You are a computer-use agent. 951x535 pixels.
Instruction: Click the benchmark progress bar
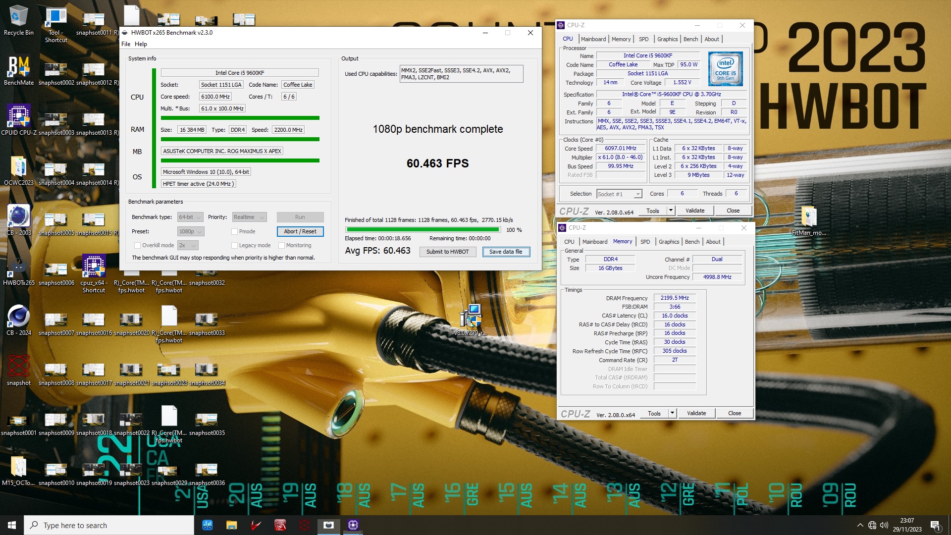pos(423,230)
